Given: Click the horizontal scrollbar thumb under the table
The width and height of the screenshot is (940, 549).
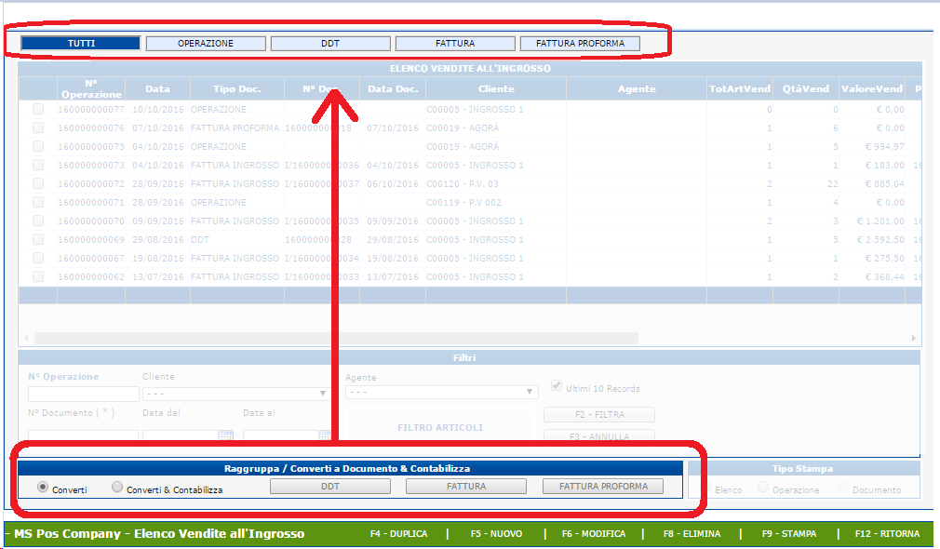Looking at the screenshot, I should point(336,338).
